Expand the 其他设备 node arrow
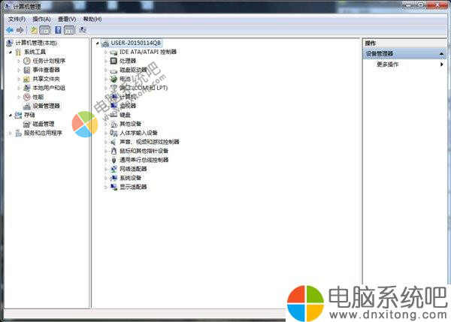The width and height of the screenshot is (451, 322). [106, 124]
